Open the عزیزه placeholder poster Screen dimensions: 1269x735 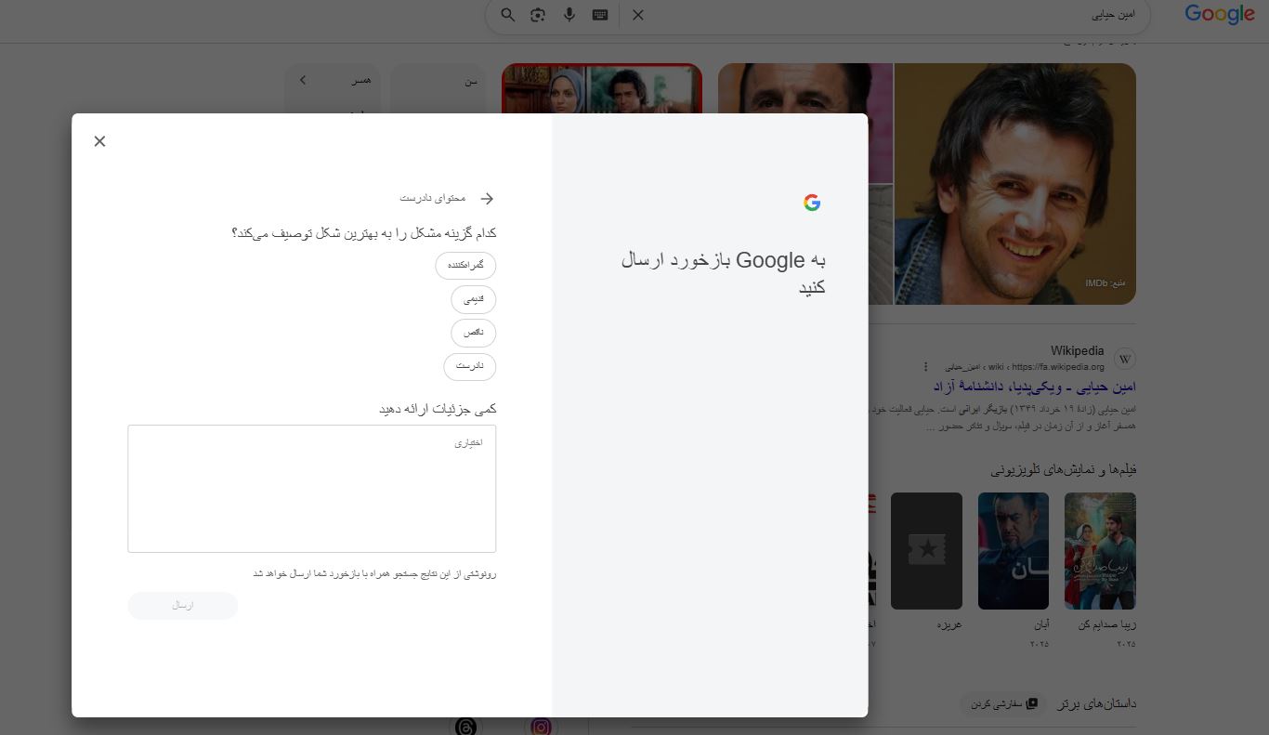(926, 551)
